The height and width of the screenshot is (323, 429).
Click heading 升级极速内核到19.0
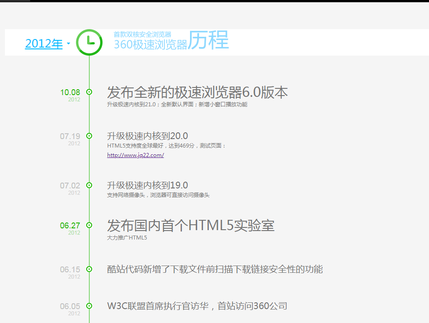tap(147, 185)
